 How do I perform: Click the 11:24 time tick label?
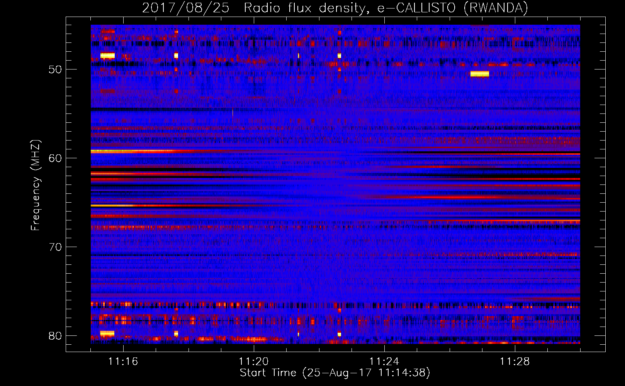(384, 361)
